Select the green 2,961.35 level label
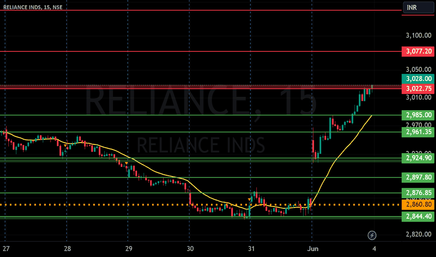 point(418,132)
